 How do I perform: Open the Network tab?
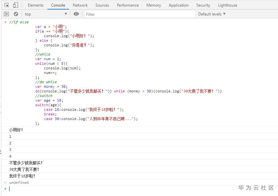click(80, 5)
